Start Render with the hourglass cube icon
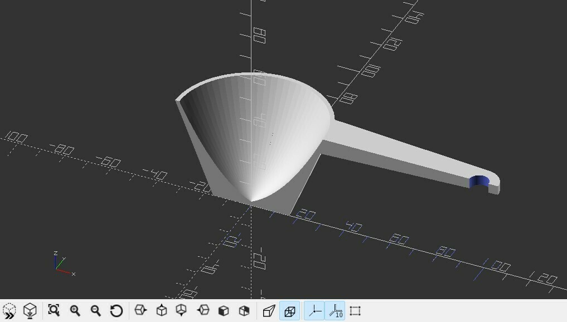This screenshot has width=567, height=322. pyautogui.click(x=30, y=311)
